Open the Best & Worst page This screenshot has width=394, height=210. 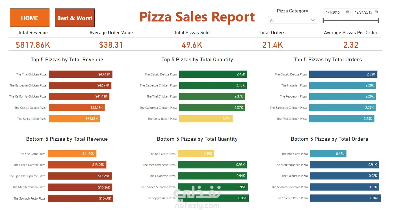[x=75, y=18]
